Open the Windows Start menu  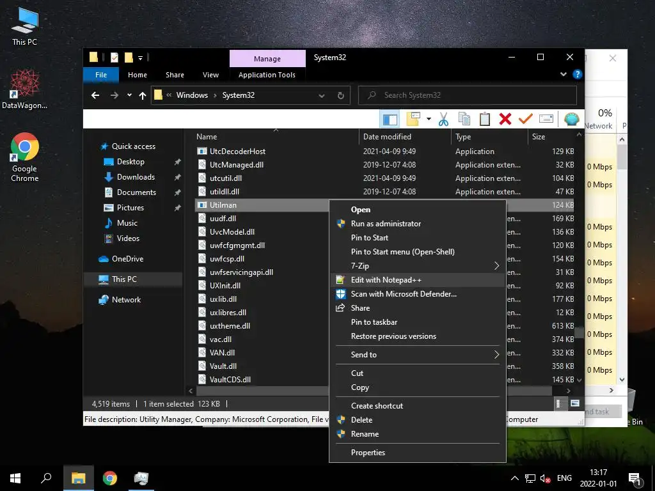15,478
